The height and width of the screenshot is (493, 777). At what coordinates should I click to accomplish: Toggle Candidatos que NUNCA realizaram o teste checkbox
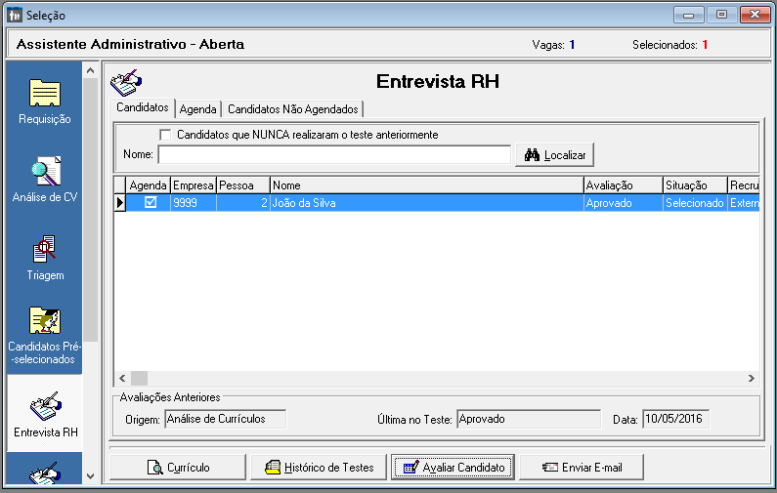coord(165,135)
